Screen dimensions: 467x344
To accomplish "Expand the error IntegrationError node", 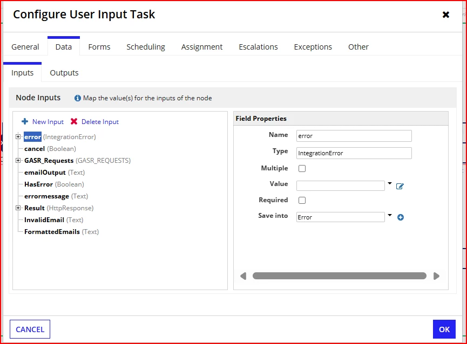I will 18,137.
